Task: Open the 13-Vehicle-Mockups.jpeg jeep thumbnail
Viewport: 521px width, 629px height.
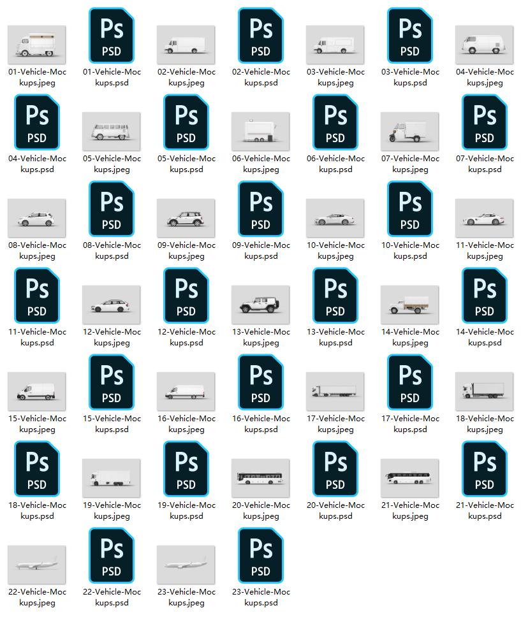Action: tap(261, 305)
